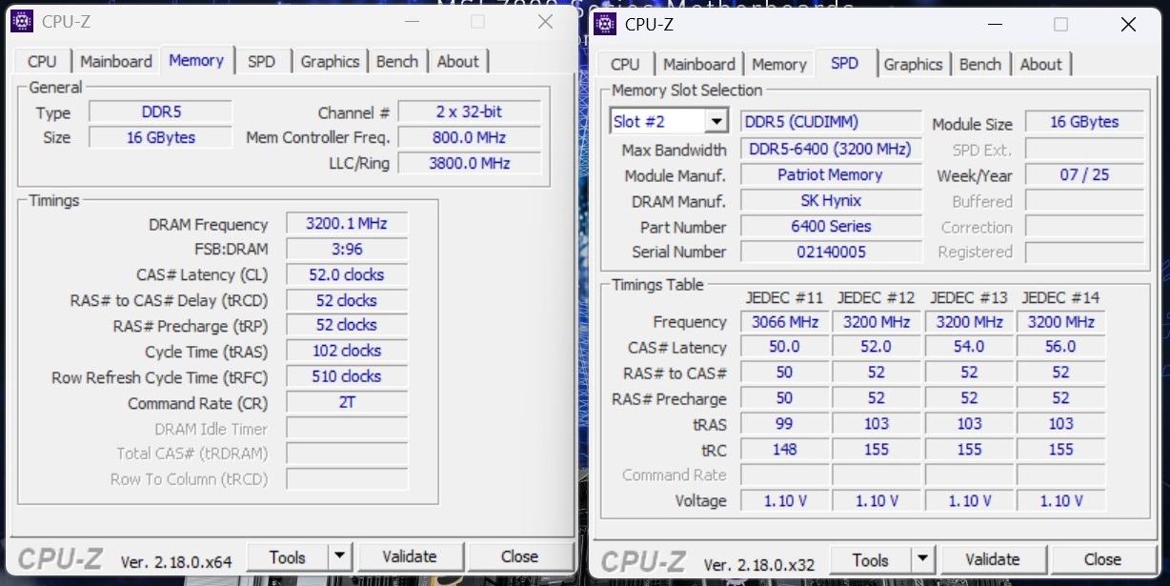This screenshot has width=1170, height=586.
Task: Minimize the left CPU-Z window
Action: click(x=410, y=21)
